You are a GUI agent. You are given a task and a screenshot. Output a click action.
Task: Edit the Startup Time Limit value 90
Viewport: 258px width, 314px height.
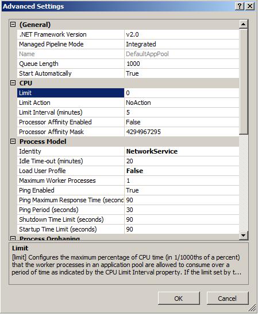click(182, 229)
